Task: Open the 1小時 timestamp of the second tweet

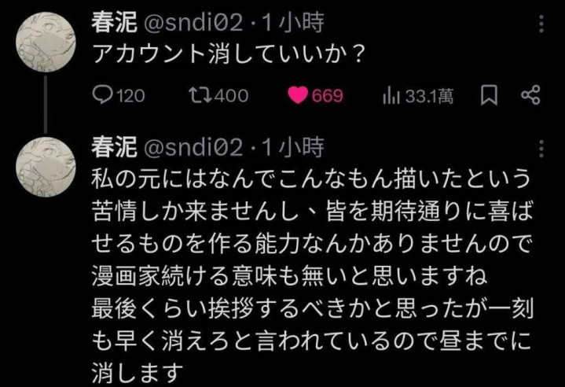Action: [292, 148]
